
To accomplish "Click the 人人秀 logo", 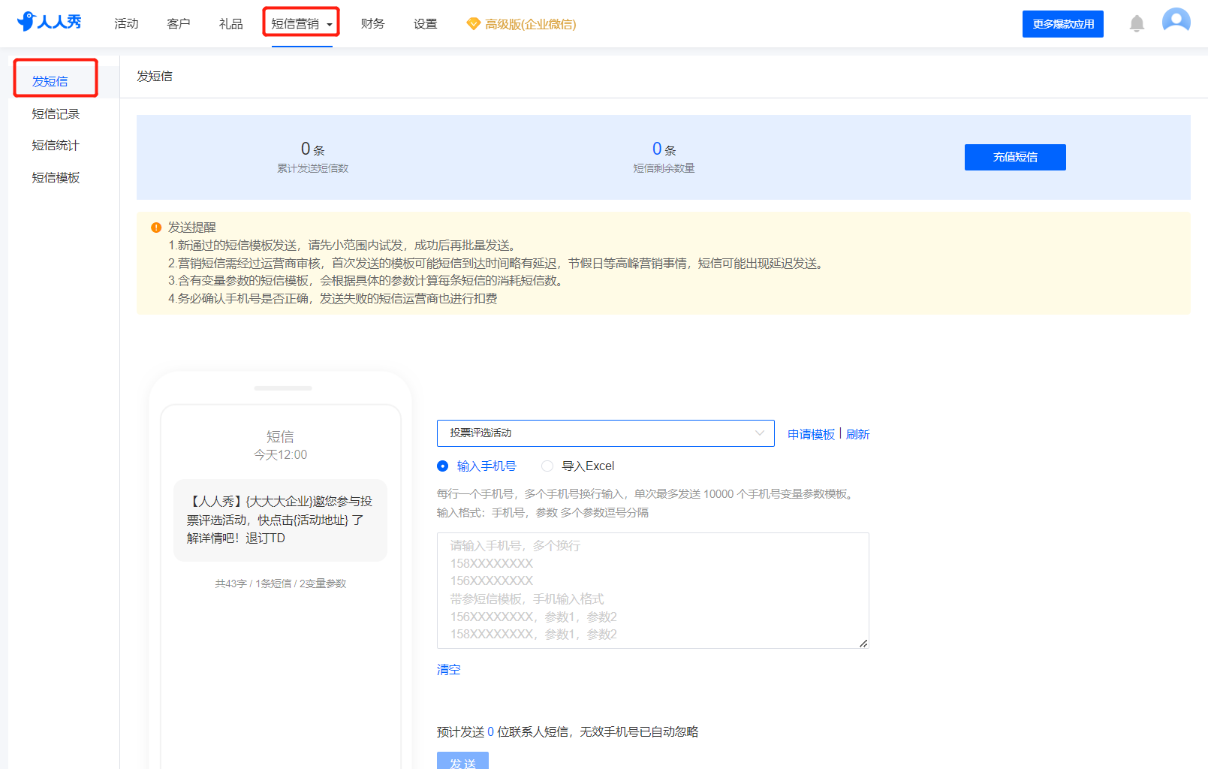I will pyautogui.click(x=50, y=22).
